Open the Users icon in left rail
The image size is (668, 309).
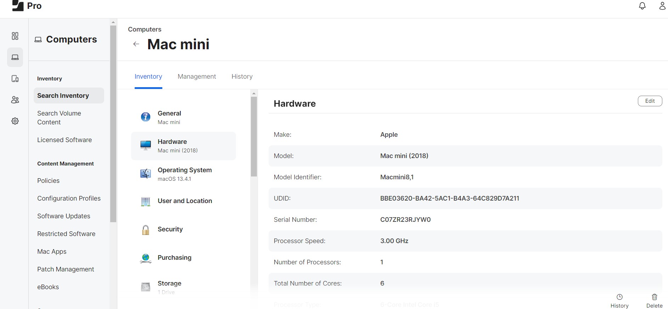tap(15, 100)
